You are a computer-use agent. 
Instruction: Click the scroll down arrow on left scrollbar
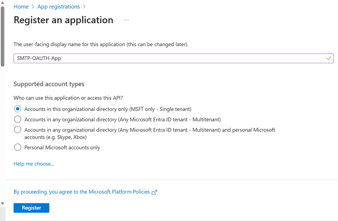[x=3, y=203]
